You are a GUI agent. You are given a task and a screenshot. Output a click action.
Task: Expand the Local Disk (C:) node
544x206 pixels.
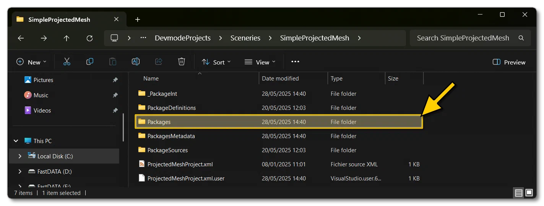click(x=20, y=156)
